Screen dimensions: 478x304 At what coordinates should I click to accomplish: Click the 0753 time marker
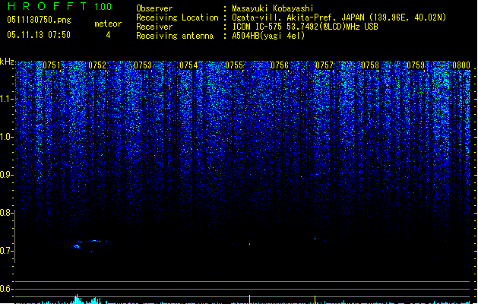point(143,65)
